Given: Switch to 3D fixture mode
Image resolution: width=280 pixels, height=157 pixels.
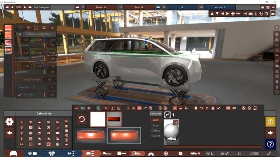Looking at the screenshot, I should [234, 108].
